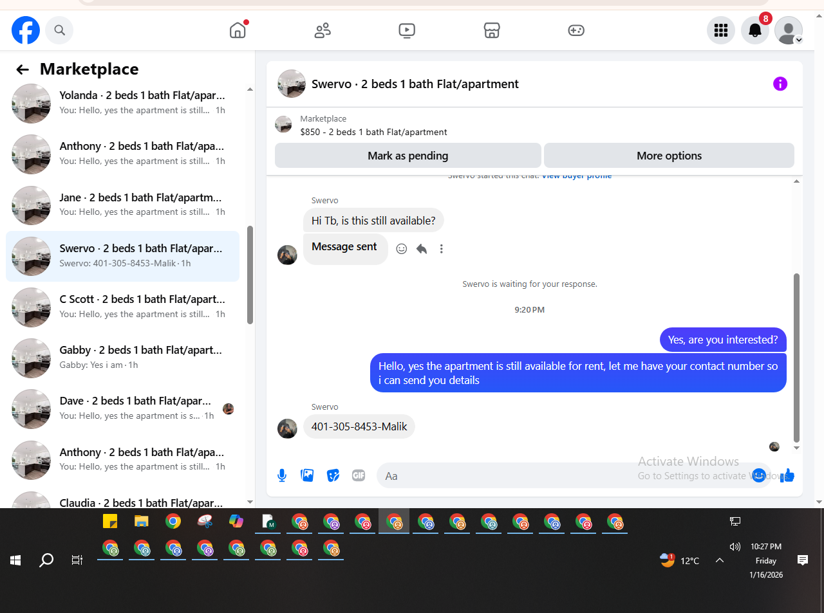Open the Copilot taskbar icon
The width and height of the screenshot is (824, 613).
pos(236,521)
